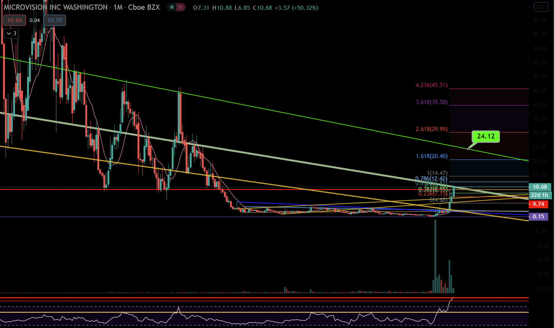Image resolution: width=555 pixels, height=328 pixels.
Task: Select the purple 0.15 price axis label
Action: (x=538, y=217)
